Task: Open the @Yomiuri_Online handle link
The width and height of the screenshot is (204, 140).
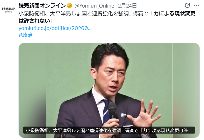Action: 94,6
